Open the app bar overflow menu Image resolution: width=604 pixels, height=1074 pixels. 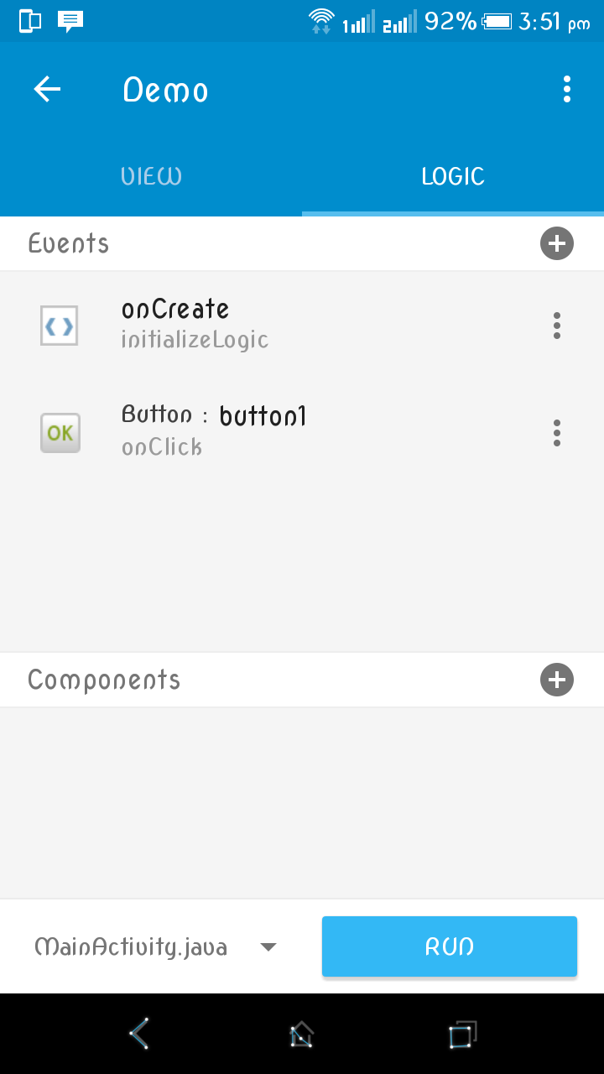tap(567, 89)
